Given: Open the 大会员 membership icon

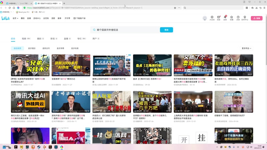Looking at the screenshot, I should point(212,18).
